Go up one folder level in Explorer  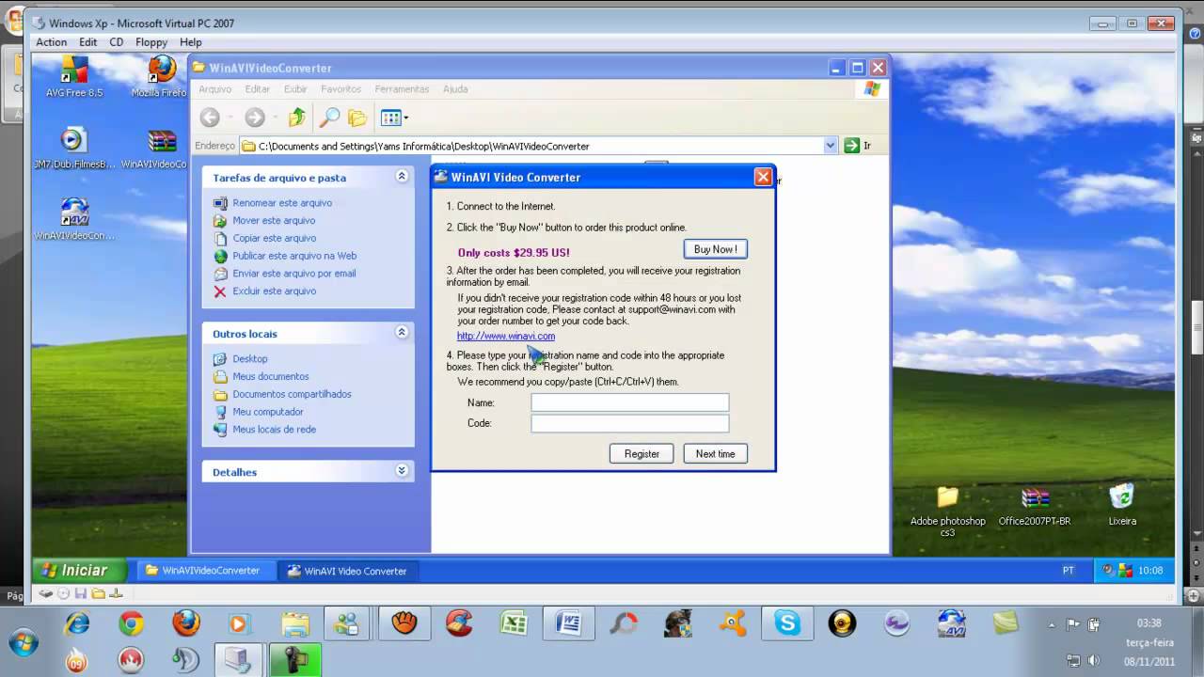click(x=297, y=118)
